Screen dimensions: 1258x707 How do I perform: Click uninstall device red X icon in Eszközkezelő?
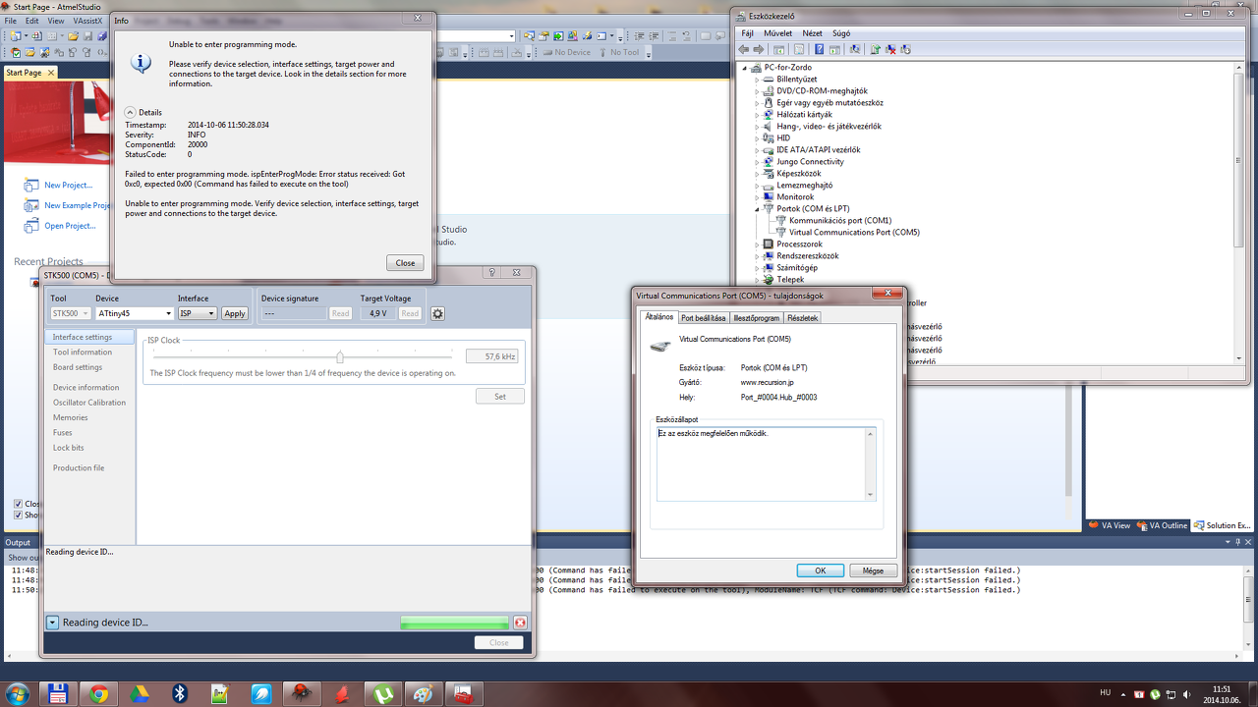890,49
